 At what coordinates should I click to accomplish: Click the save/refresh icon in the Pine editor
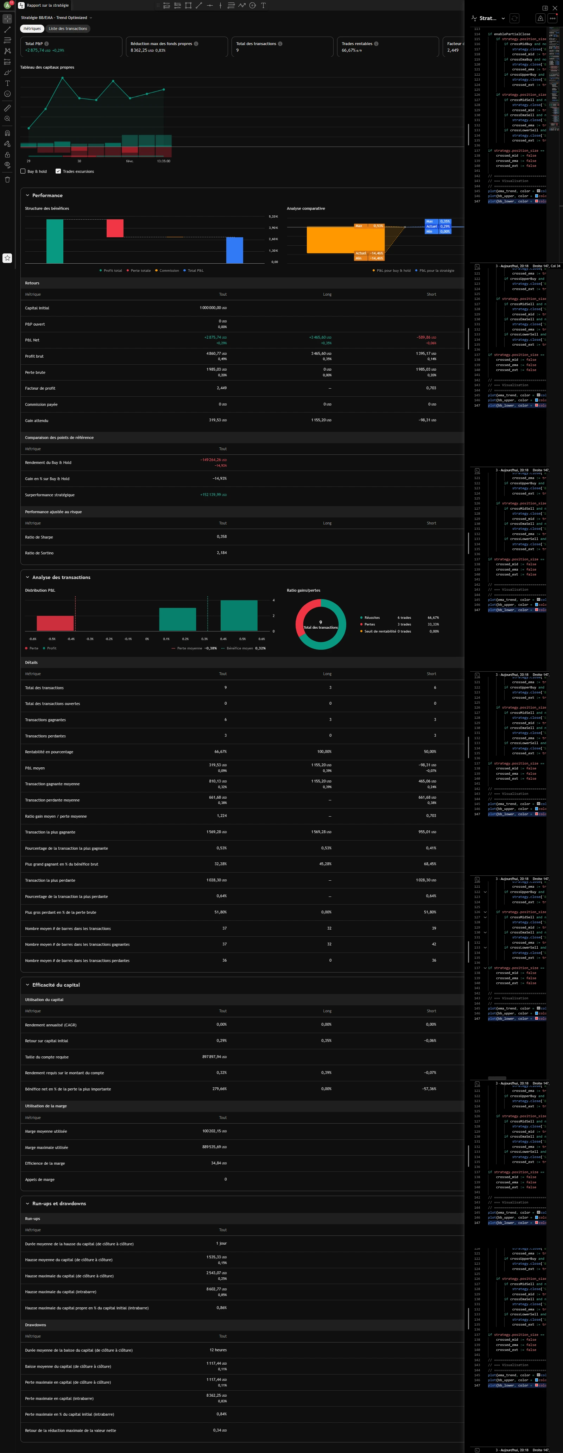tap(514, 18)
